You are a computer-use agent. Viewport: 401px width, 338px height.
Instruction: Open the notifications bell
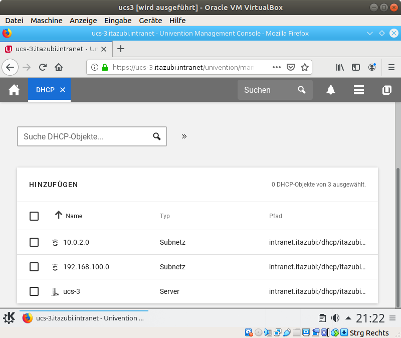coord(331,90)
